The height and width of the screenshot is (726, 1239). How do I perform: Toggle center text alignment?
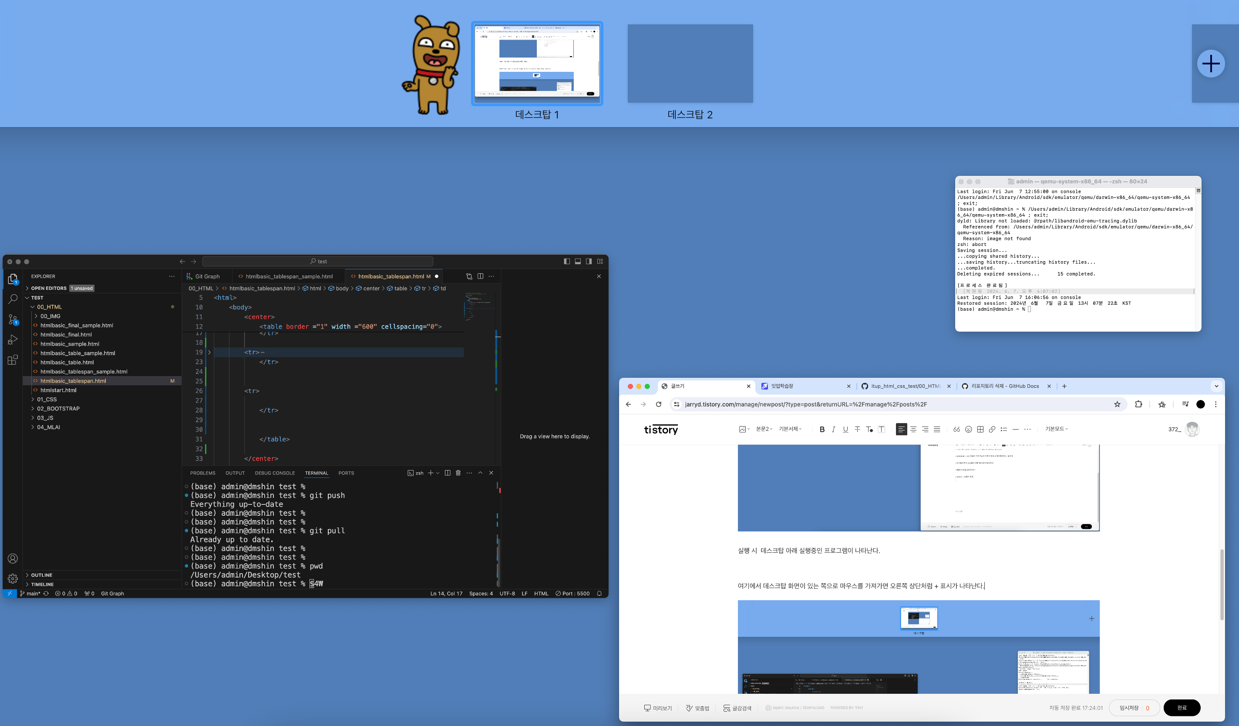coord(913,429)
